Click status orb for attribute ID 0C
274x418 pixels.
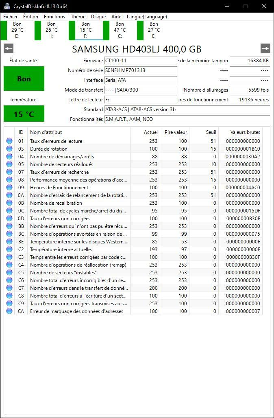coord(9,210)
